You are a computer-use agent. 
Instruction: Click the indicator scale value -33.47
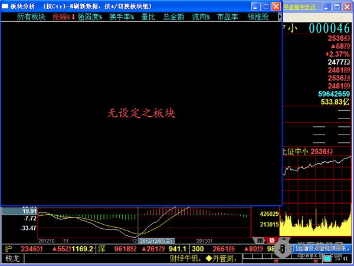pyautogui.click(x=28, y=228)
